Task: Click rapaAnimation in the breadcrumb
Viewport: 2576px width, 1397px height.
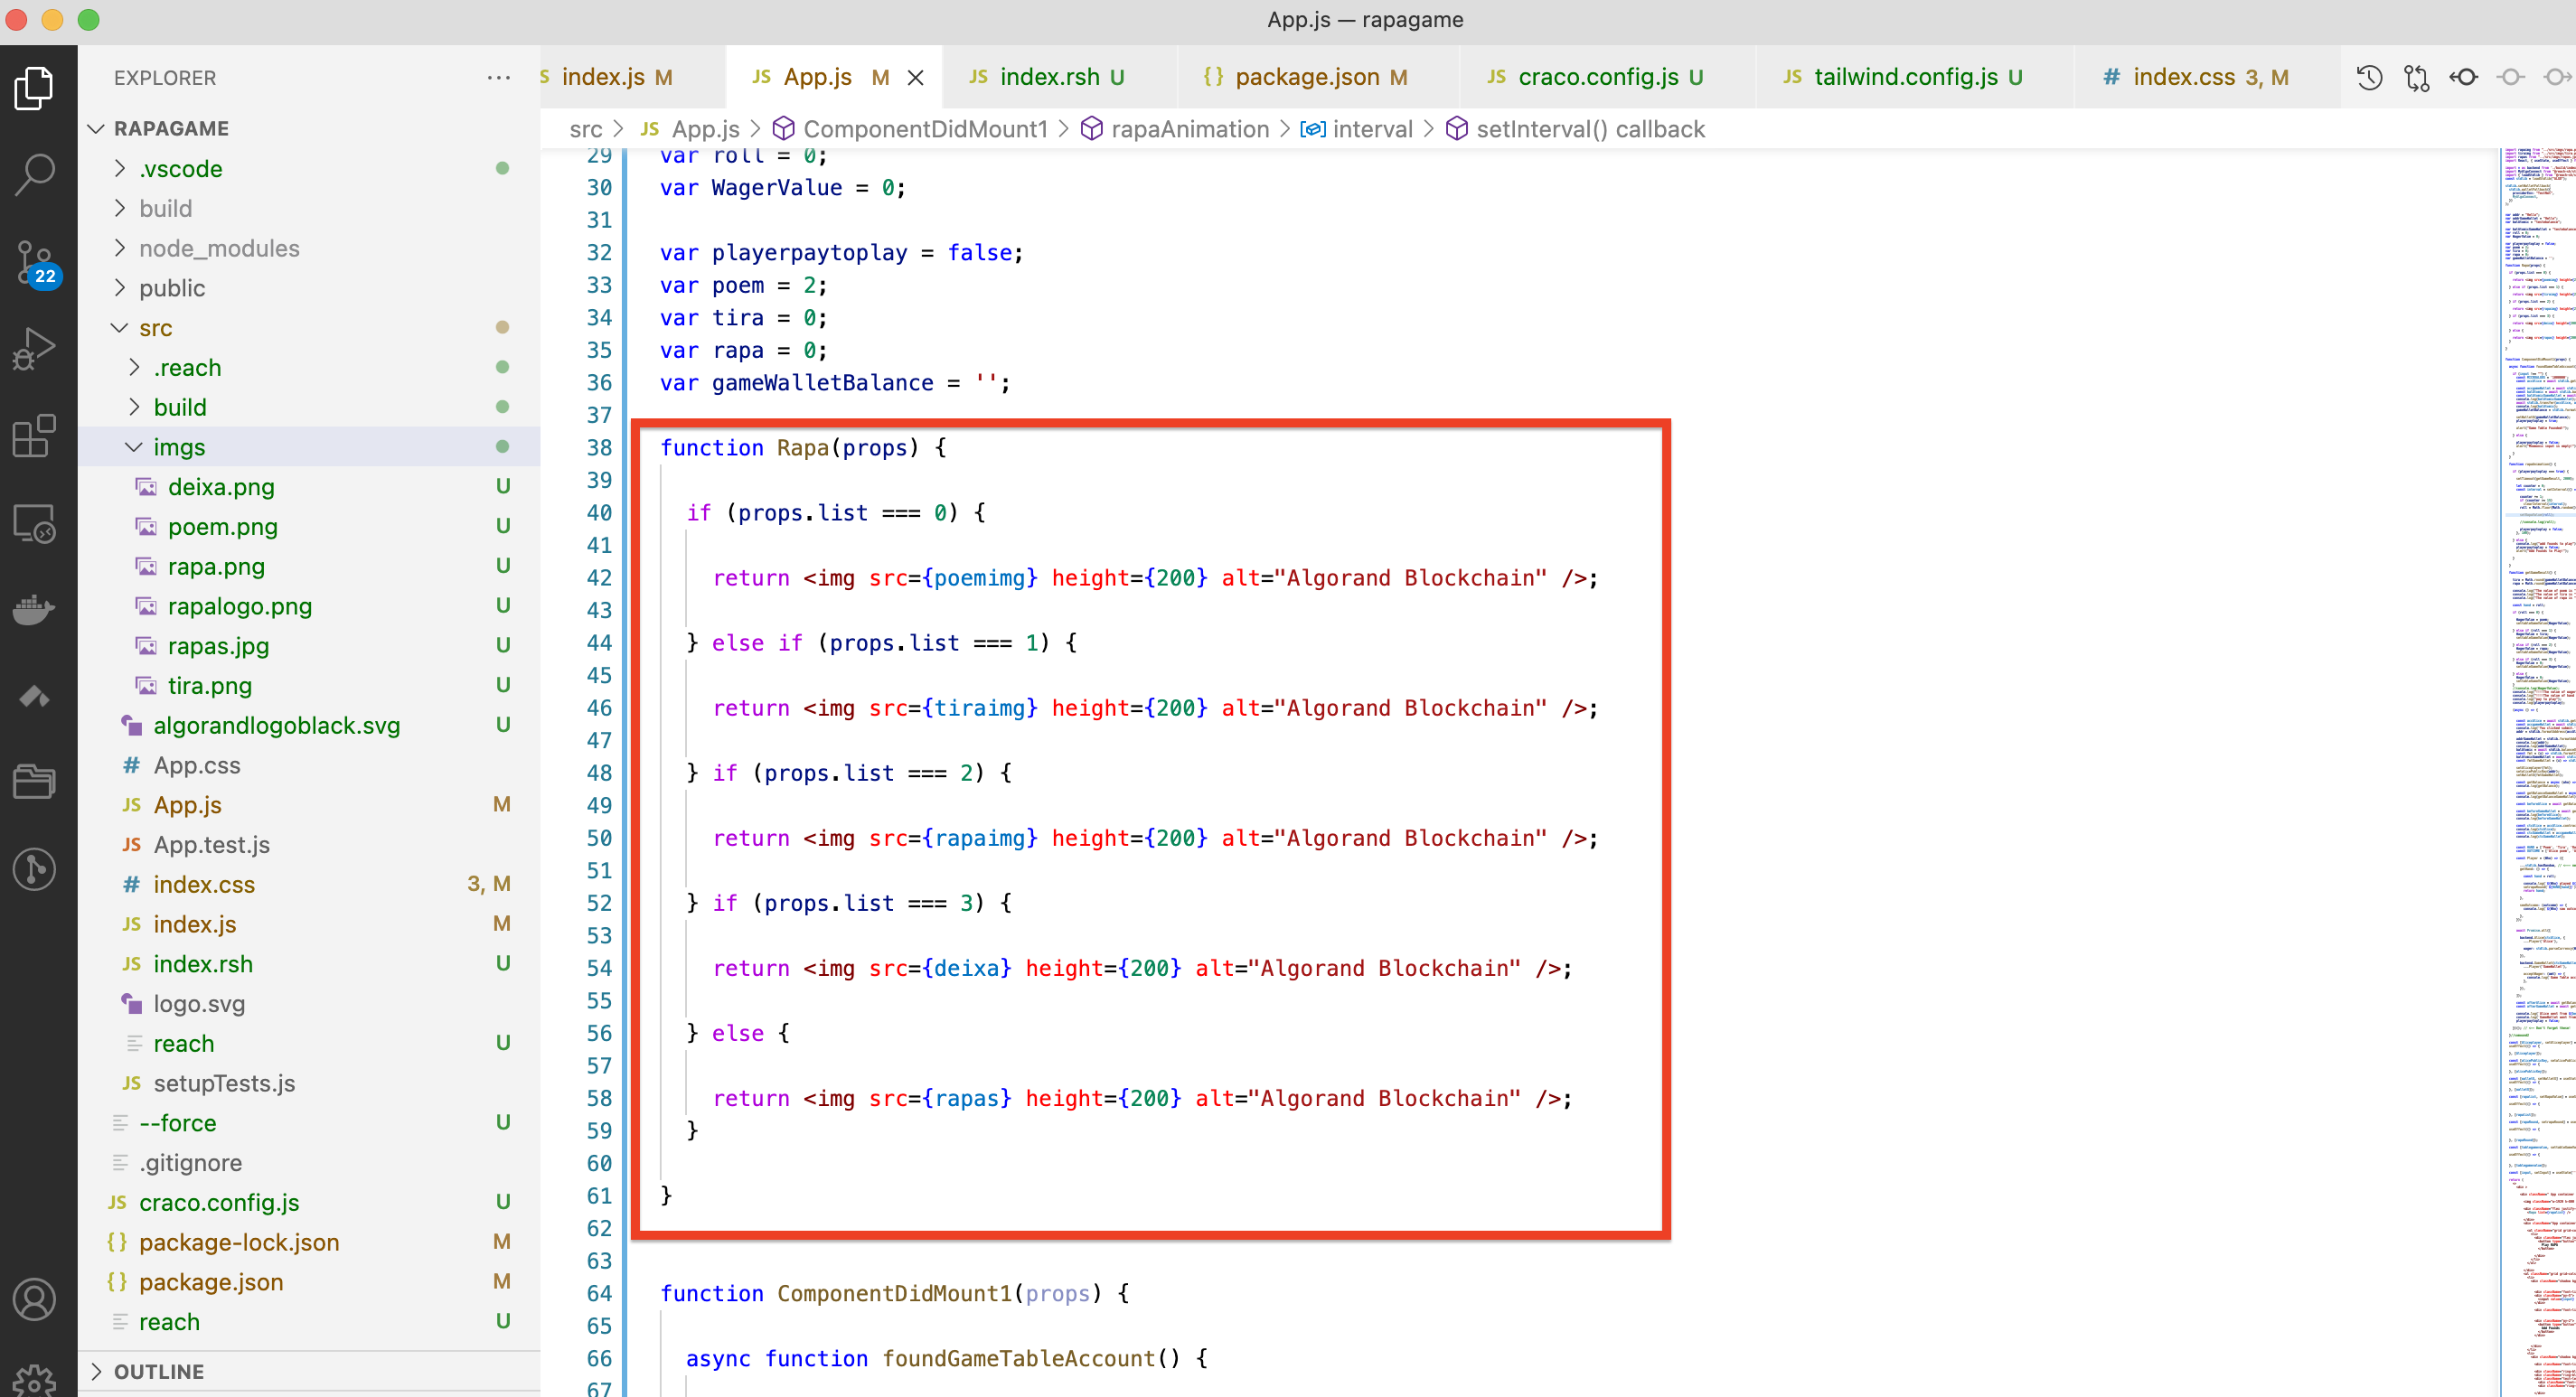Action: coord(1189,129)
